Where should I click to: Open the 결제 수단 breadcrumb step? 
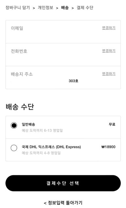point(85,8)
